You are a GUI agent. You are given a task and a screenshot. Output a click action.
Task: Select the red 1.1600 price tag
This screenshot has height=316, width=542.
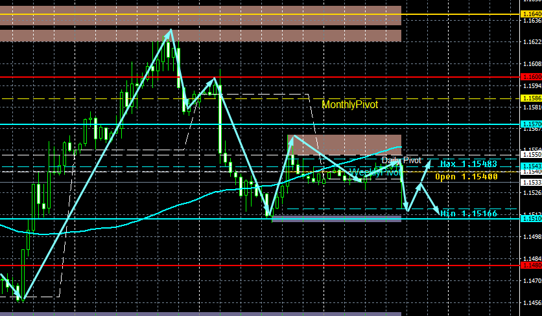point(531,77)
